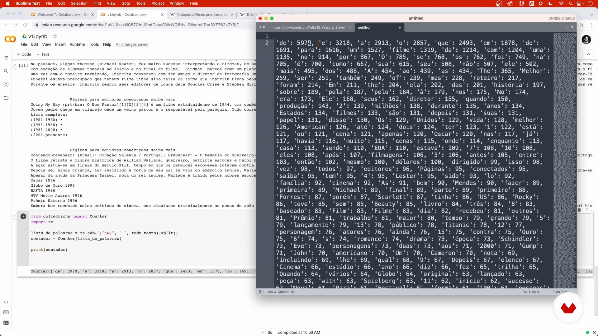
Task: Open Colab command palette icon
Action: (6, 312)
